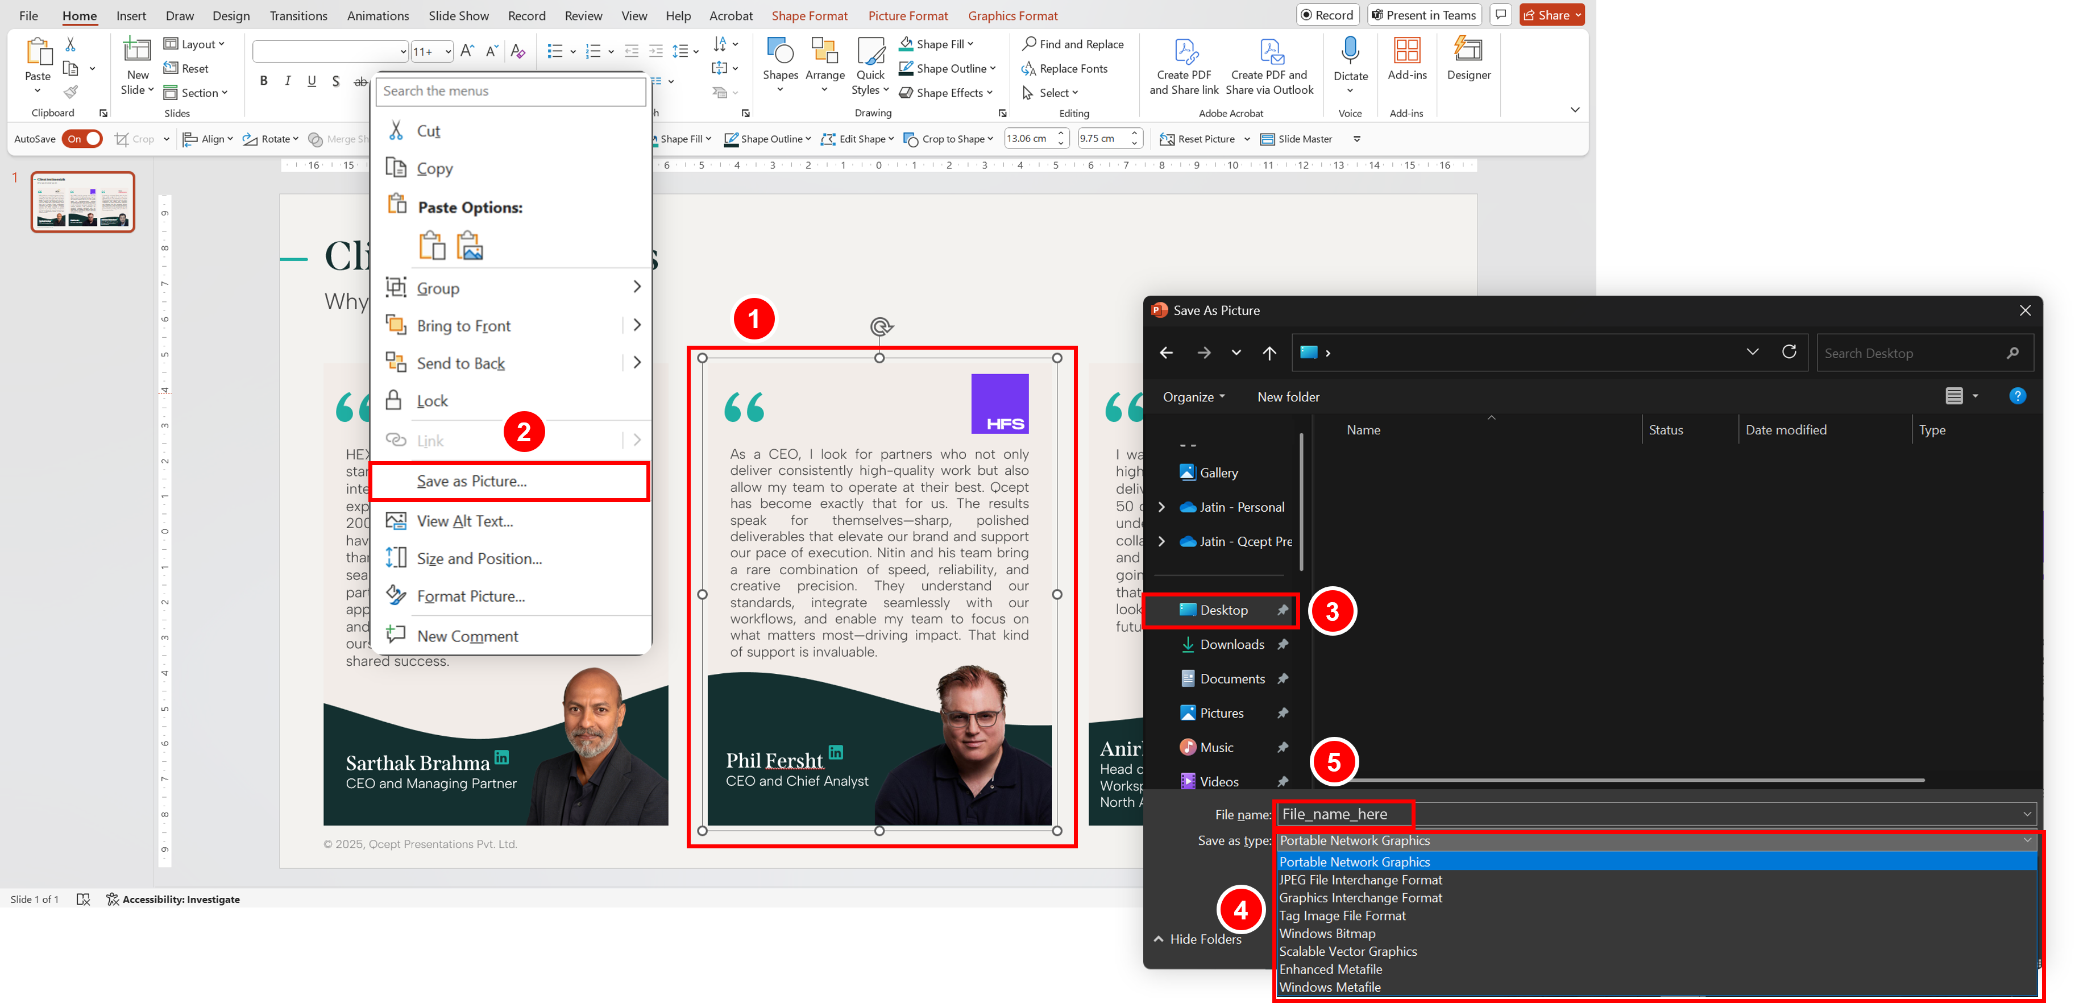Screen dimensions: 2075x1003
Task: Open the Organize dropdown menu
Action: 1193,397
